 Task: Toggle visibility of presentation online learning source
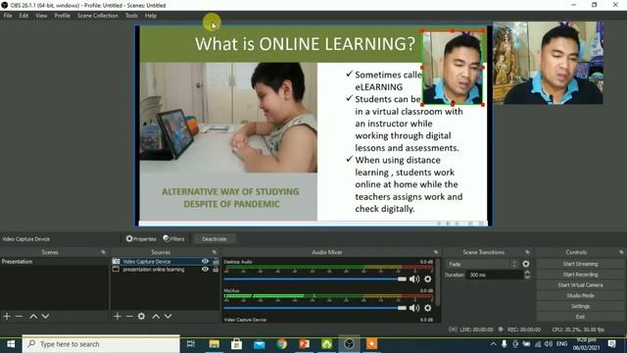coord(205,270)
